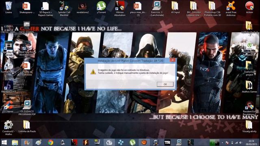Select the Format Factory shortcut

coord(9,67)
